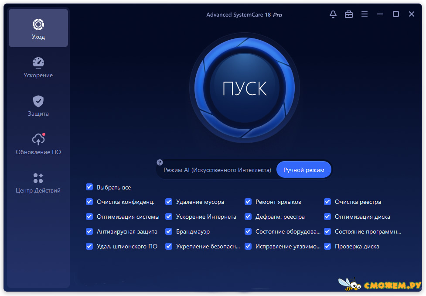This screenshot has height=296, width=426.
Task: Uncheck Состояние программн... checkbox
Action: pyautogui.click(x=327, y=231)
